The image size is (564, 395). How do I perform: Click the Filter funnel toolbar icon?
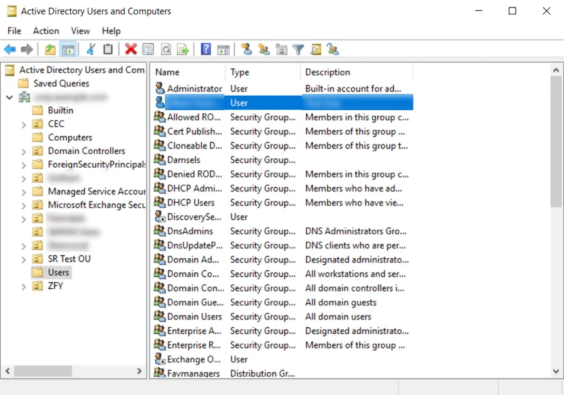298,49
